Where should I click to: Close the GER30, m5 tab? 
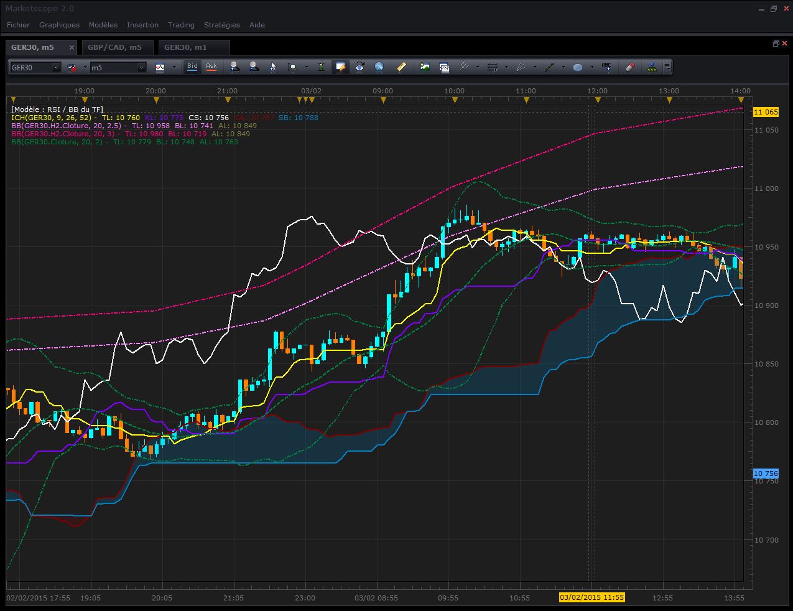coord(72,47)
